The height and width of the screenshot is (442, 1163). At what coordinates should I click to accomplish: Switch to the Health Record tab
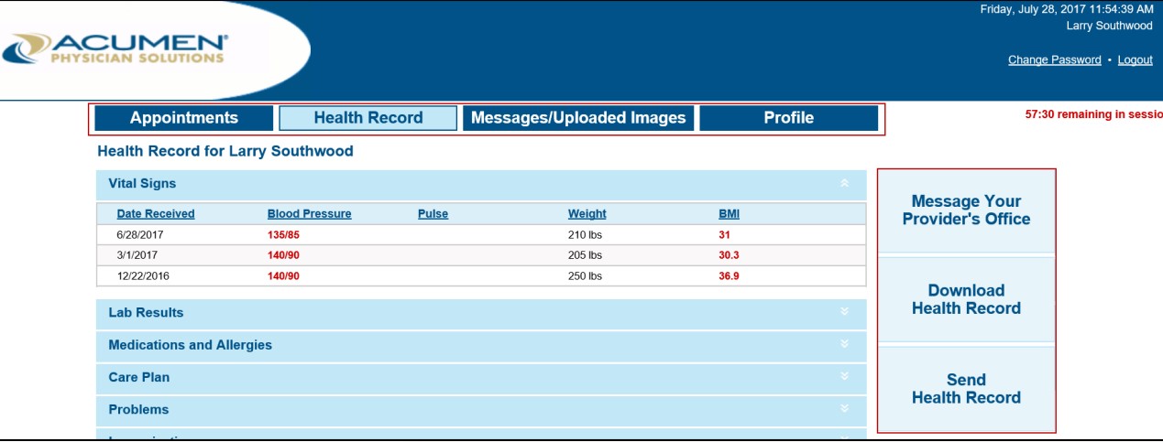[368, 118]
